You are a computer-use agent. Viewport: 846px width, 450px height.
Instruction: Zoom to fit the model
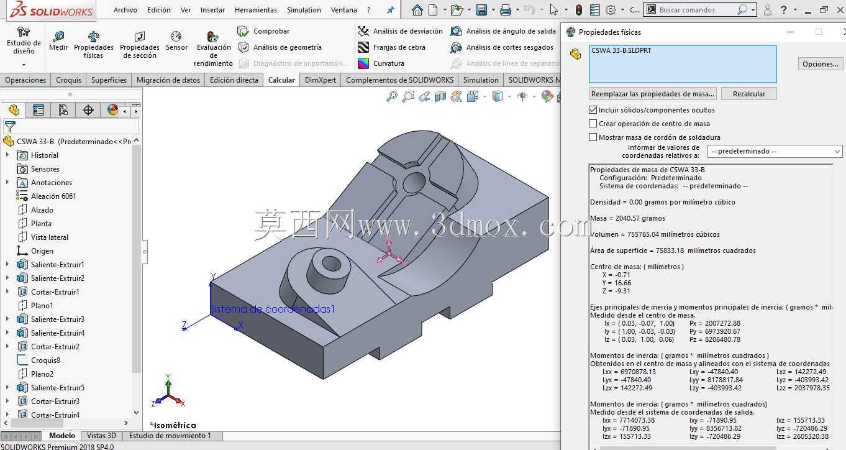pyautogui.click(x=392, y=96)
